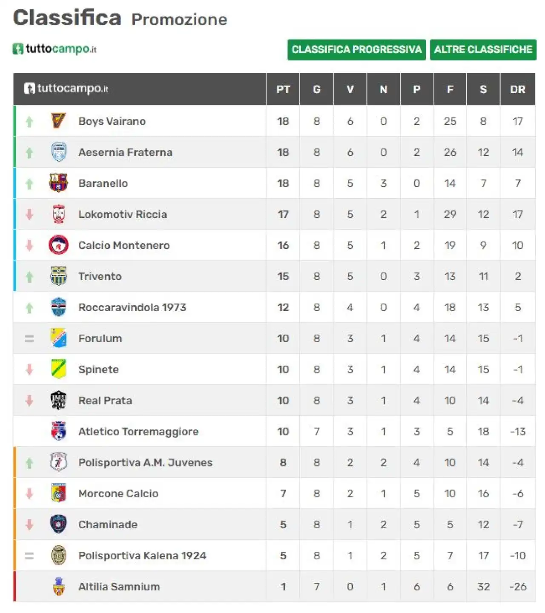Click the Baranello team crest icon
This screenshot has width=545, height=613.
pyautogui.click(x=58, y=183)
